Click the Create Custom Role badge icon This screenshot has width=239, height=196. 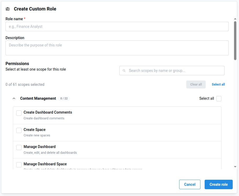coord(7,9)
